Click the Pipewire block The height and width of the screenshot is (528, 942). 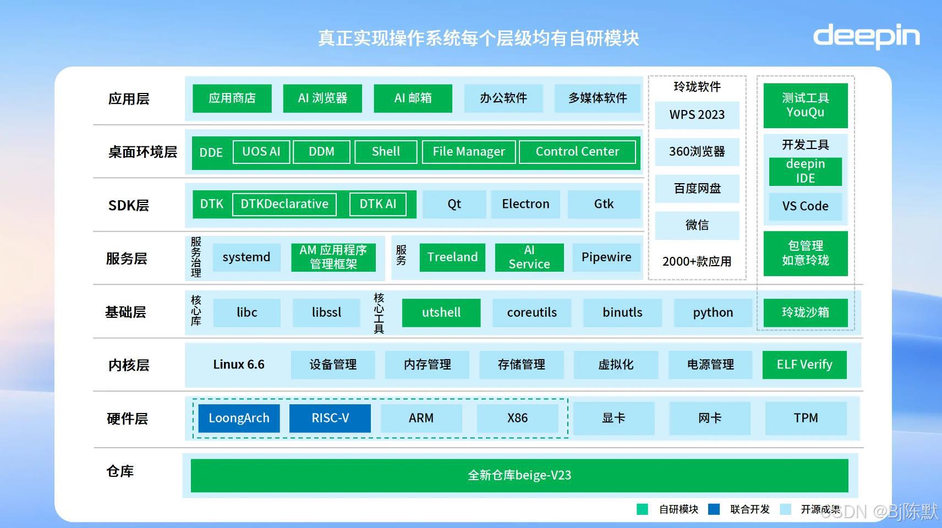[606, 257]
